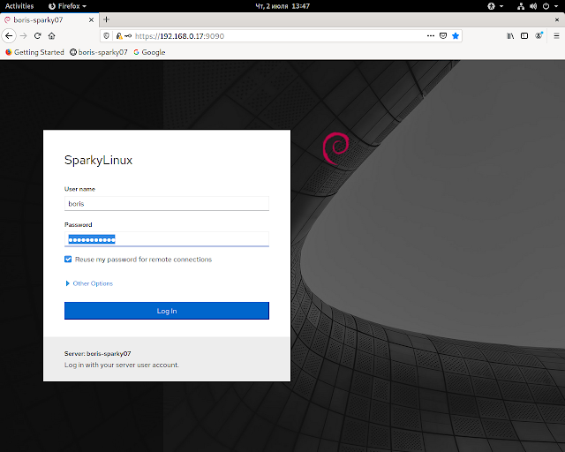
Task: Reload the current page
Action: [x=37, y=35]
